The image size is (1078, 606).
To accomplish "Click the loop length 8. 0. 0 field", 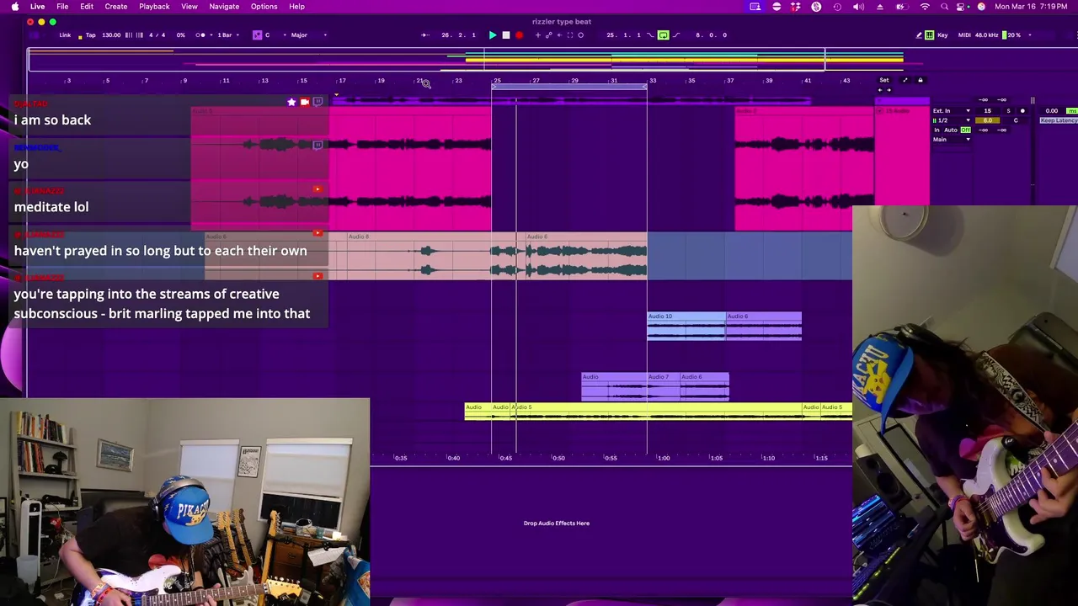I will 711,35.
